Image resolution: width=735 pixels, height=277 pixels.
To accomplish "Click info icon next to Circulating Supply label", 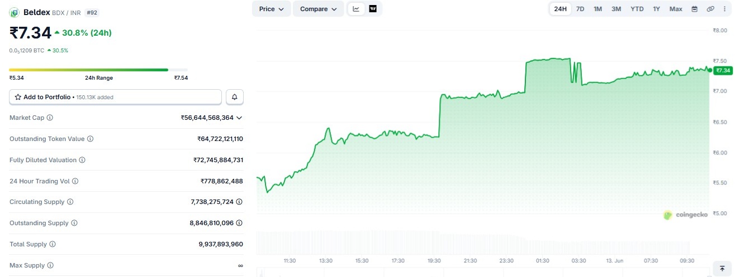I will point(70,202).
